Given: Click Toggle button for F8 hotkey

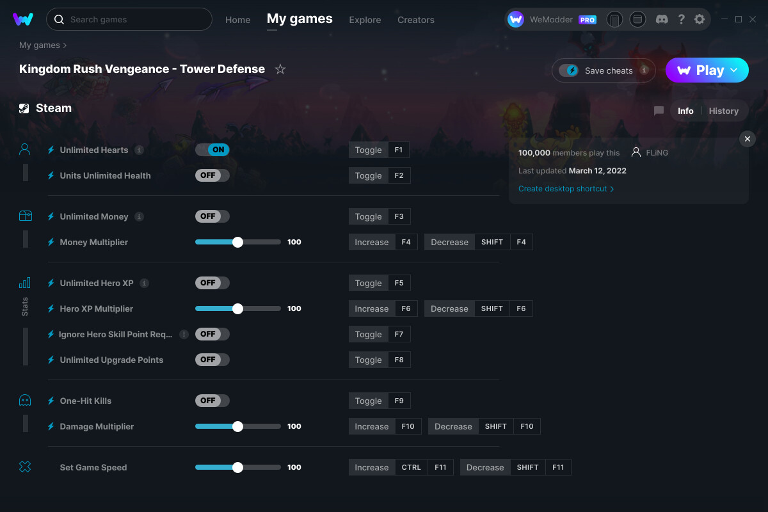Looking at the screenshot, I should (x=369, y=360).
